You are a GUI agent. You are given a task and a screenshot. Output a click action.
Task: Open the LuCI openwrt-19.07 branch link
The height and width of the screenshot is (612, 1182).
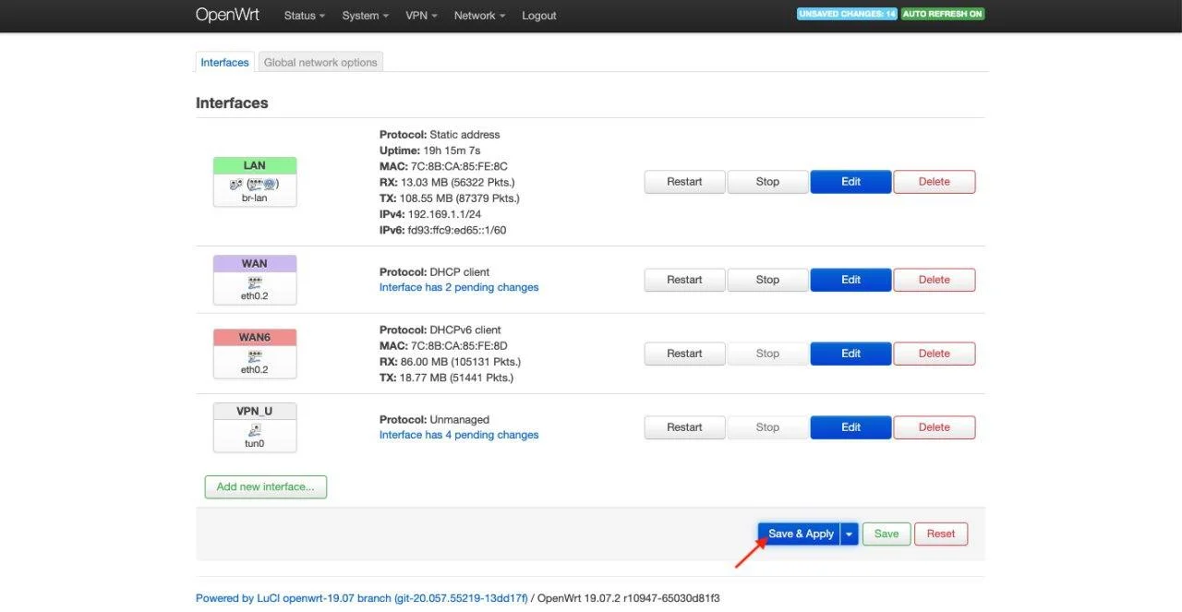(x=361, y=598)
